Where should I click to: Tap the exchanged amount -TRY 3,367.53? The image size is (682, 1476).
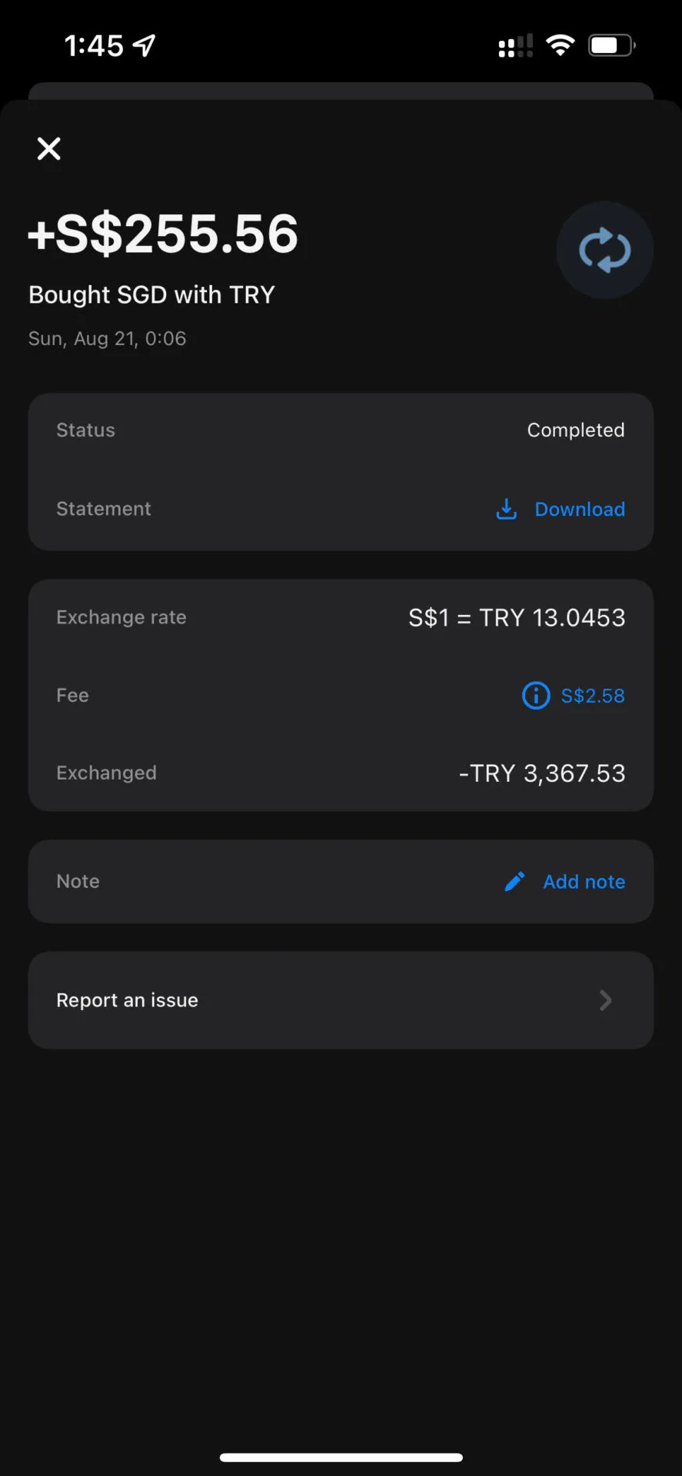coord(541,773)
